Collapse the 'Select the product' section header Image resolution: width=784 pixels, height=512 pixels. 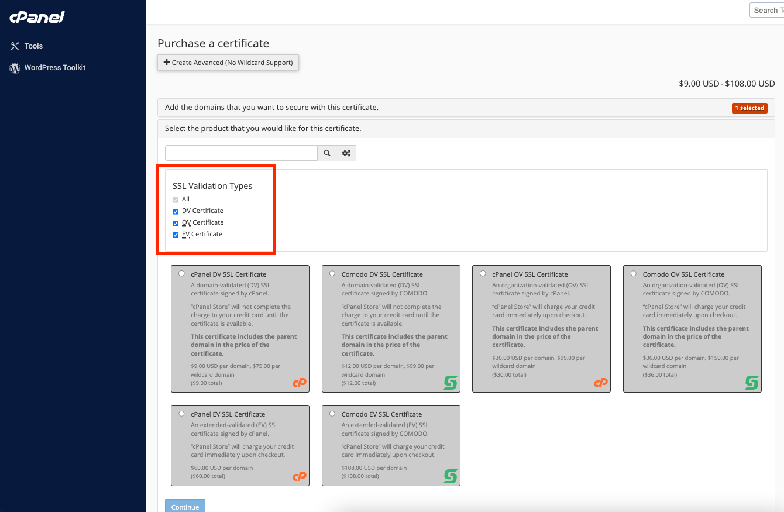466,128
